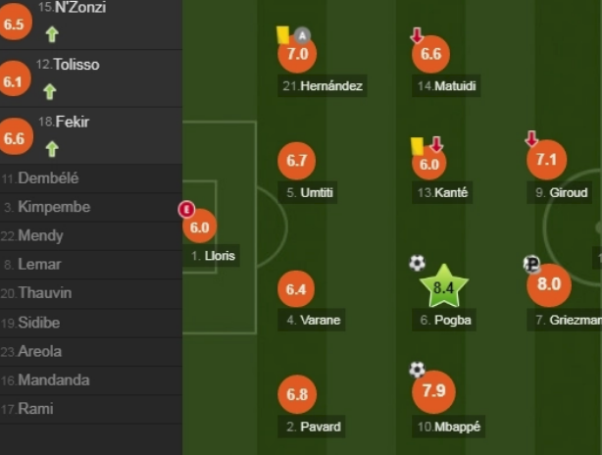Click Varane's 6.4 rating circle

point(296,289)
